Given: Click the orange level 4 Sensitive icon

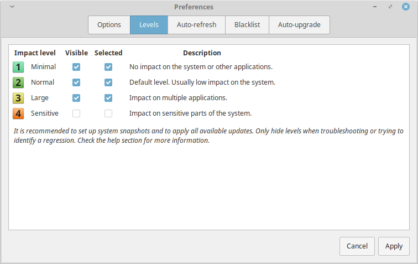Looking at the screenshot, I should click(19, 113).
